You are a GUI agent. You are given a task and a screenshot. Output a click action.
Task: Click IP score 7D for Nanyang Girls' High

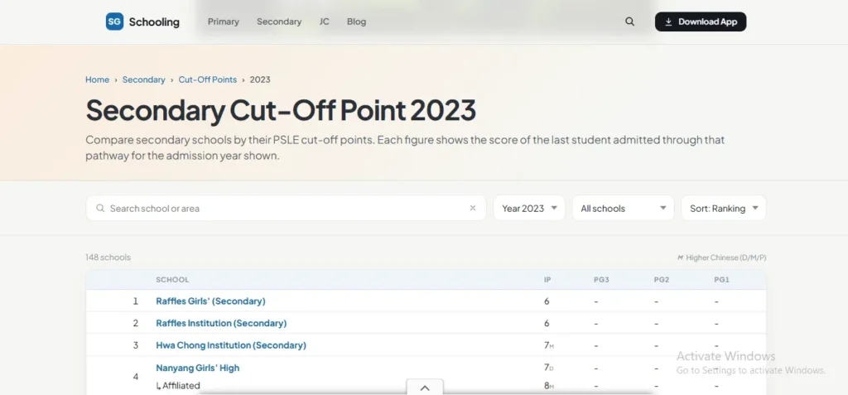549,368
